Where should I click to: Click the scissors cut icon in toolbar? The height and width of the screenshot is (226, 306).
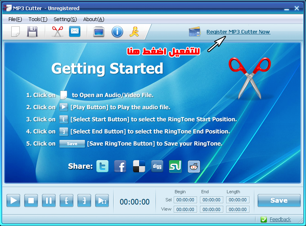(x=57, y=32)
